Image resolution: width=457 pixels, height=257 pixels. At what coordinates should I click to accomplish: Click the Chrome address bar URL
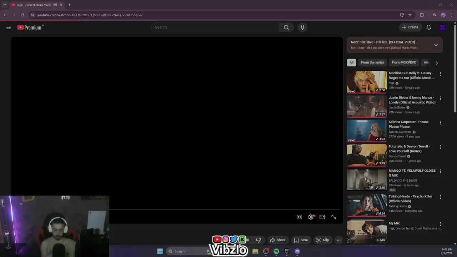click(90, 15)
